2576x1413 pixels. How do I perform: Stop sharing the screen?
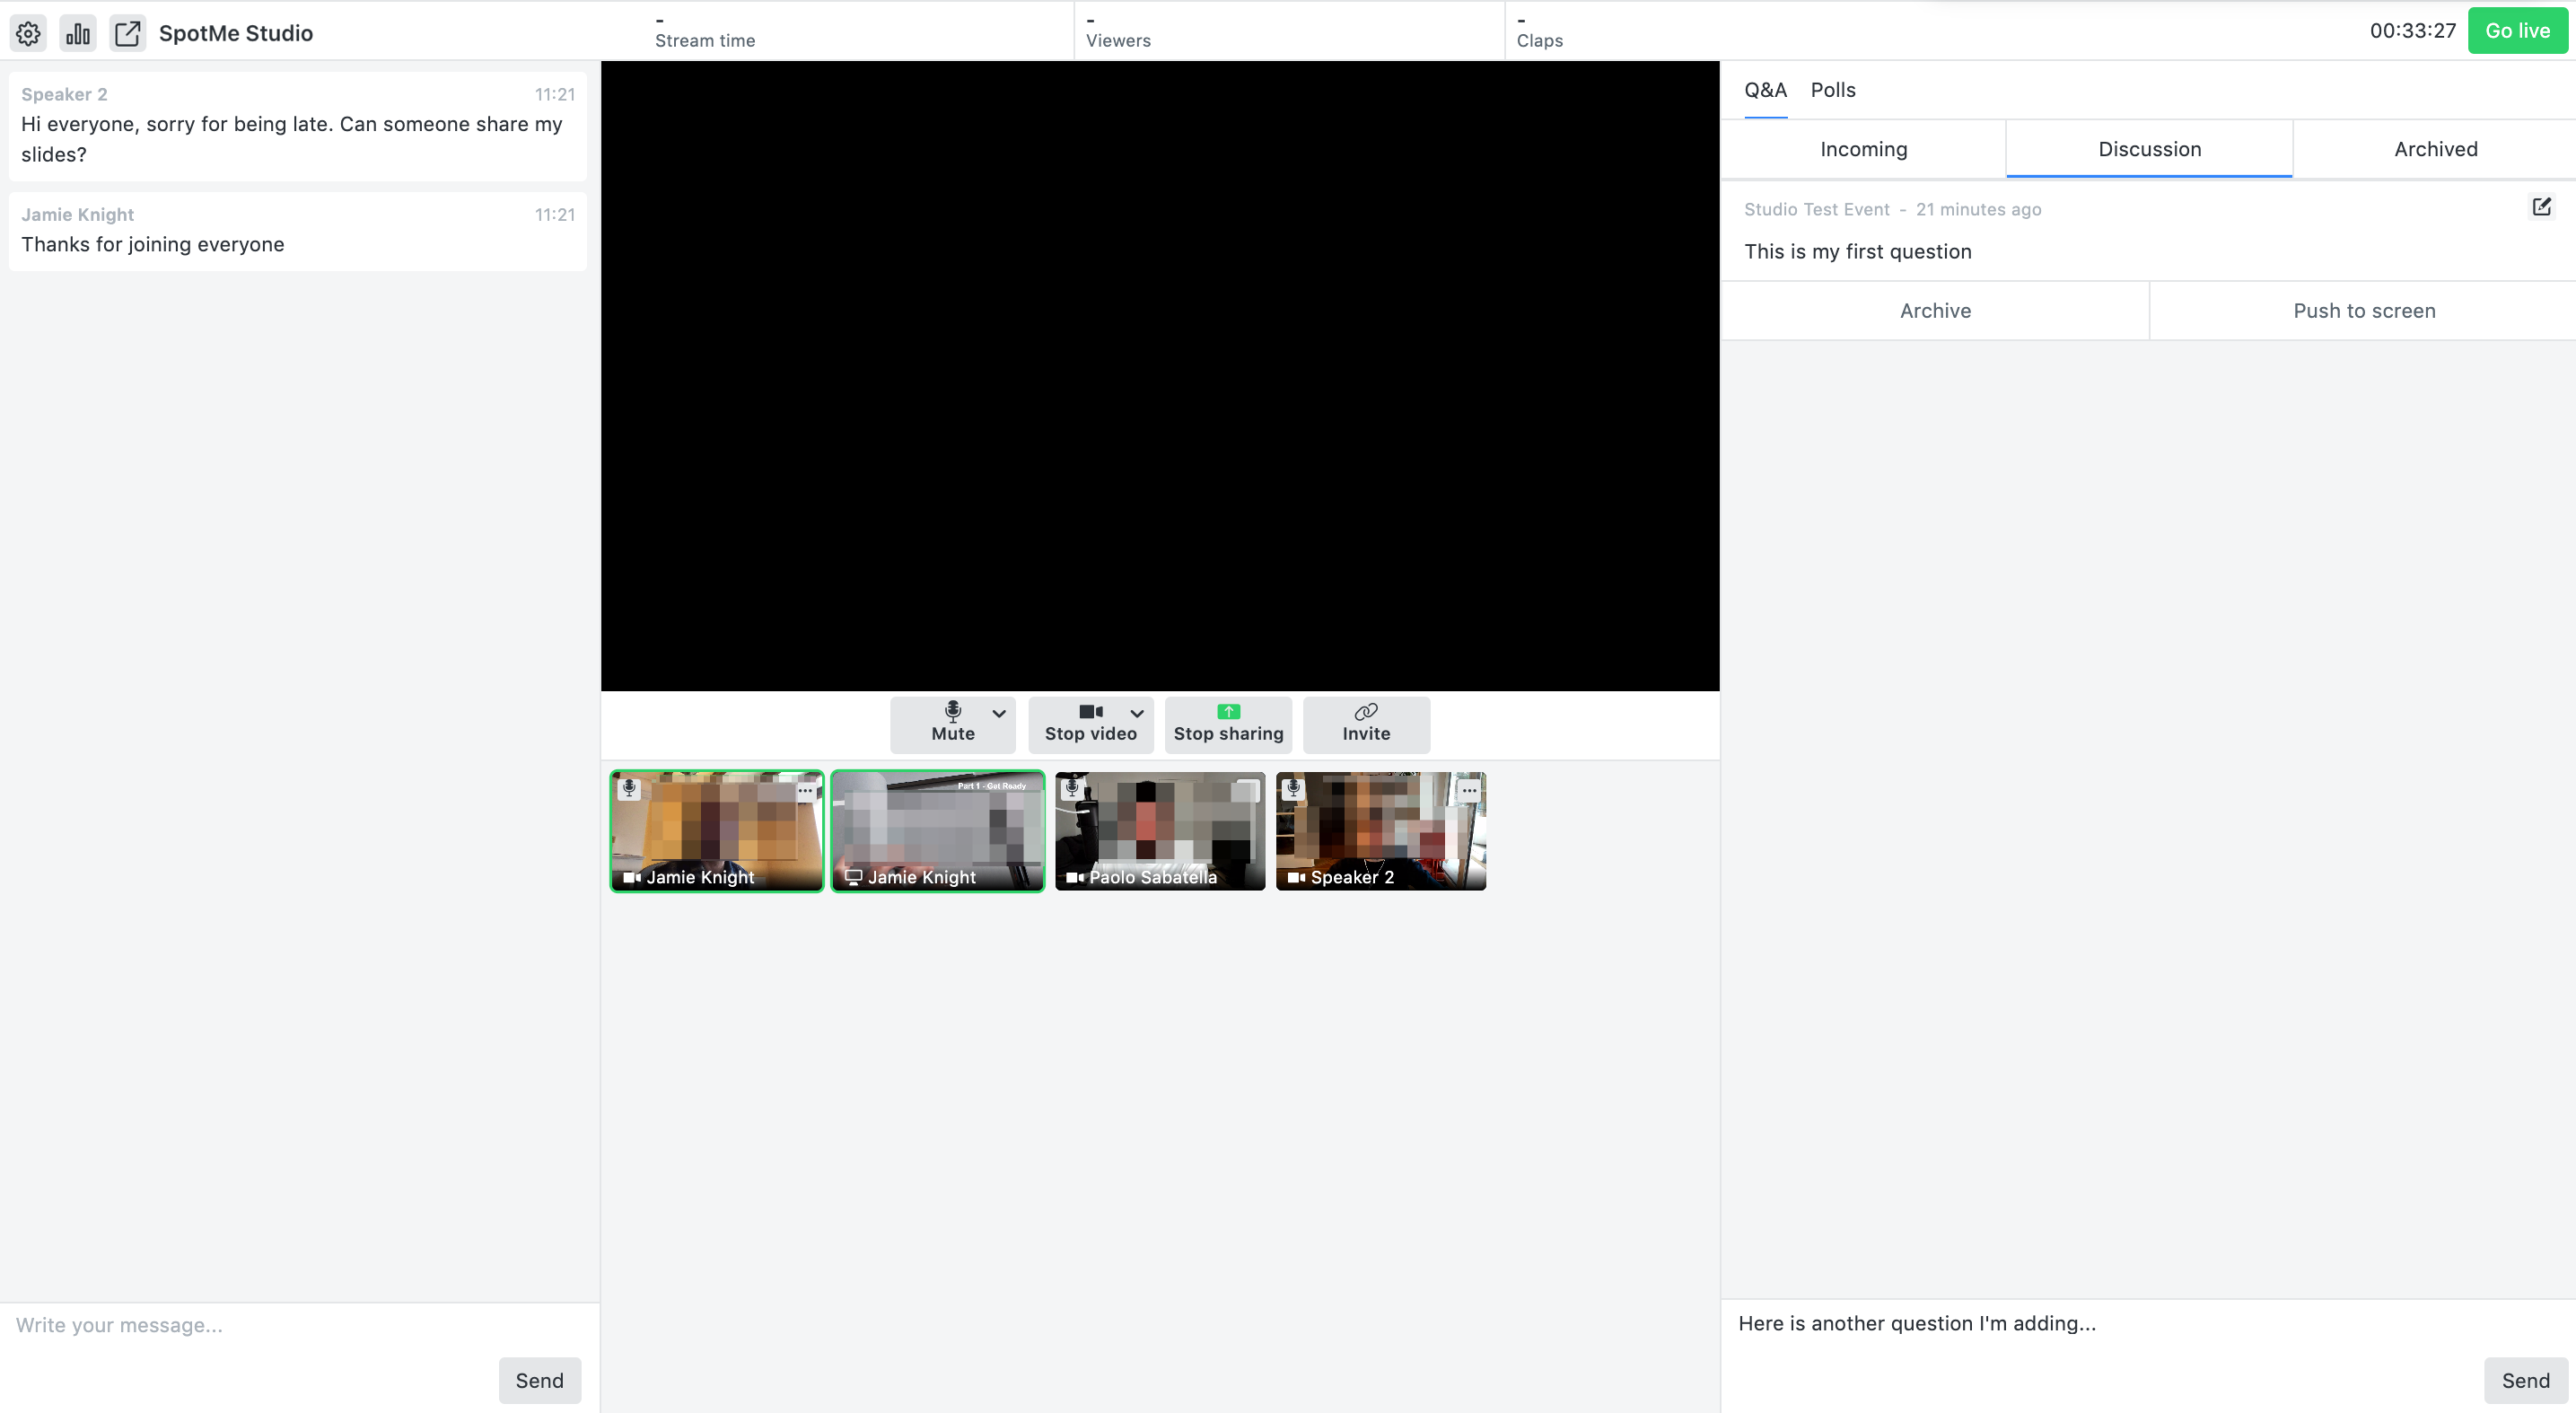pyautogui.click(x=1228, y=723)
